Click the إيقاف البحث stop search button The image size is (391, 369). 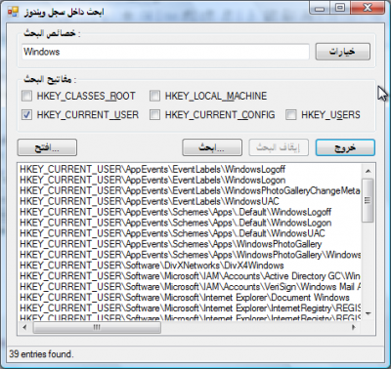pos(279,147)
